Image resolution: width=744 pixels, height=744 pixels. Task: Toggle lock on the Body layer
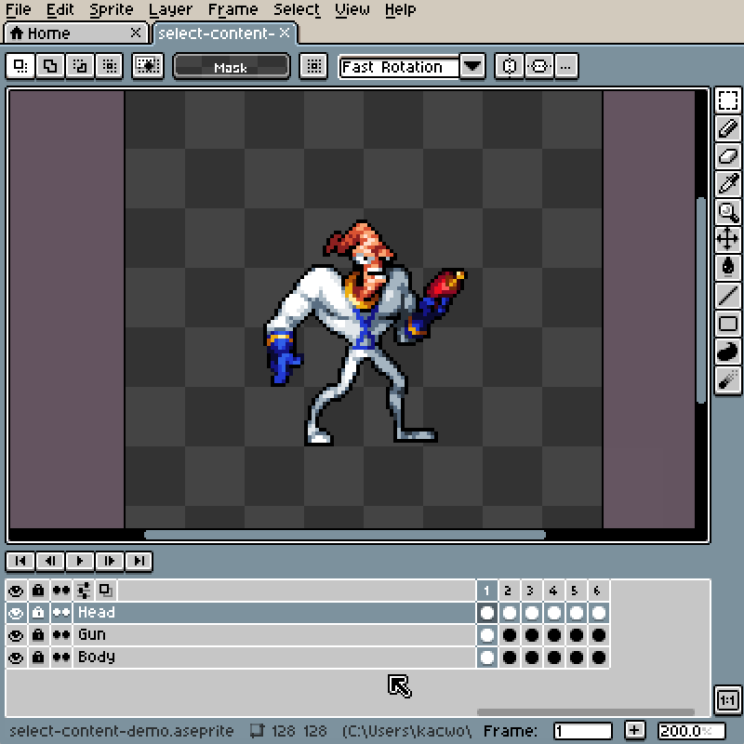(x=38, y=658)
